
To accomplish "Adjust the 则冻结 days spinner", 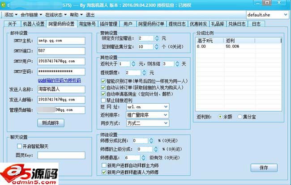I will click(x=177, y=64).
